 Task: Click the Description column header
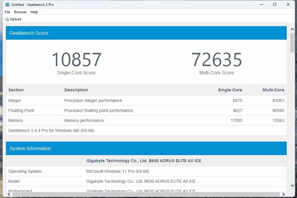pyautogui.click(x=76, y=90)
